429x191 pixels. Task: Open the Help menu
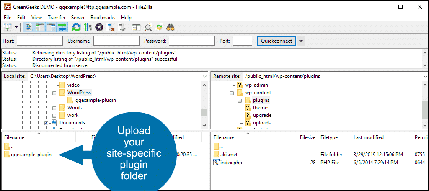click(x=126, y=18)
